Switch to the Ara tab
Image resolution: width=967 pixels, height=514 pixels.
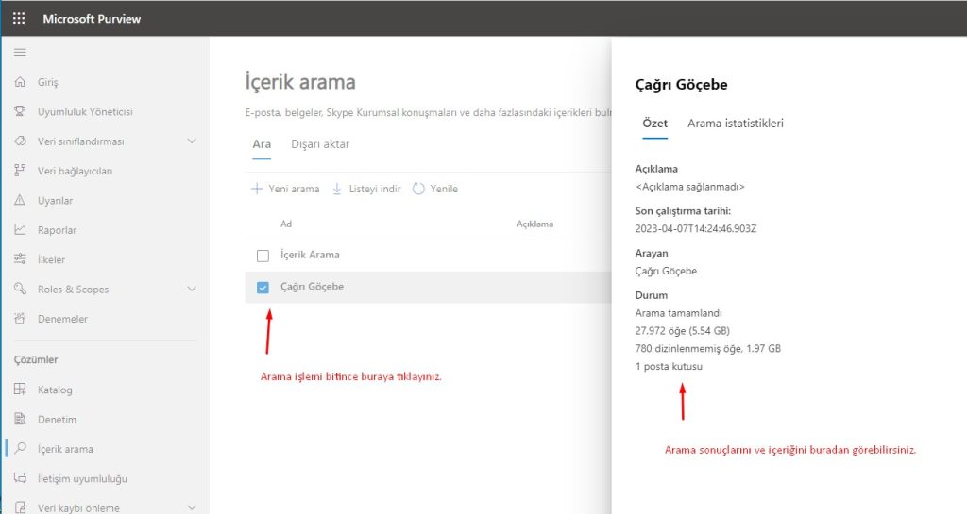click(262, 144)
